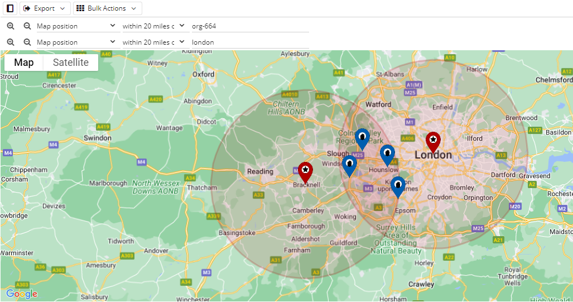Click the blue house marker near Colne Valley Park

[362, 140]
